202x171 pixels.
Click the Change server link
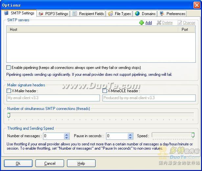click(189, 23)
